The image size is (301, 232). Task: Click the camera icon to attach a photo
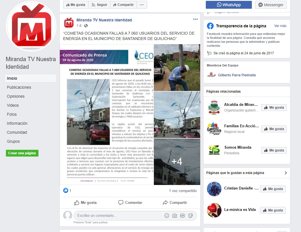(174, 216)
